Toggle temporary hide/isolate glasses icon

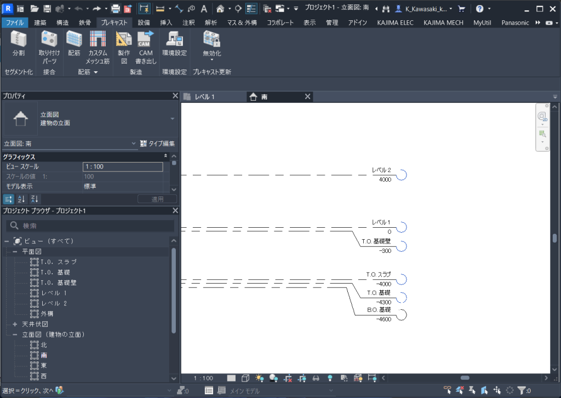click(x=316, y=378)
